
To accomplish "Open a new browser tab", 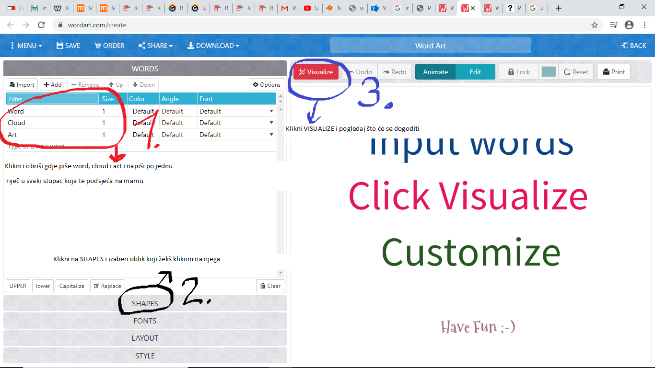I will click(558, 8).
